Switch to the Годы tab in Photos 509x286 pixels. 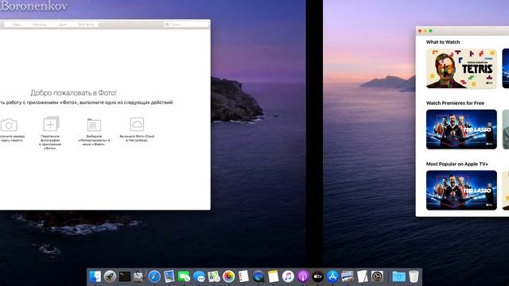tap(16, 25)
